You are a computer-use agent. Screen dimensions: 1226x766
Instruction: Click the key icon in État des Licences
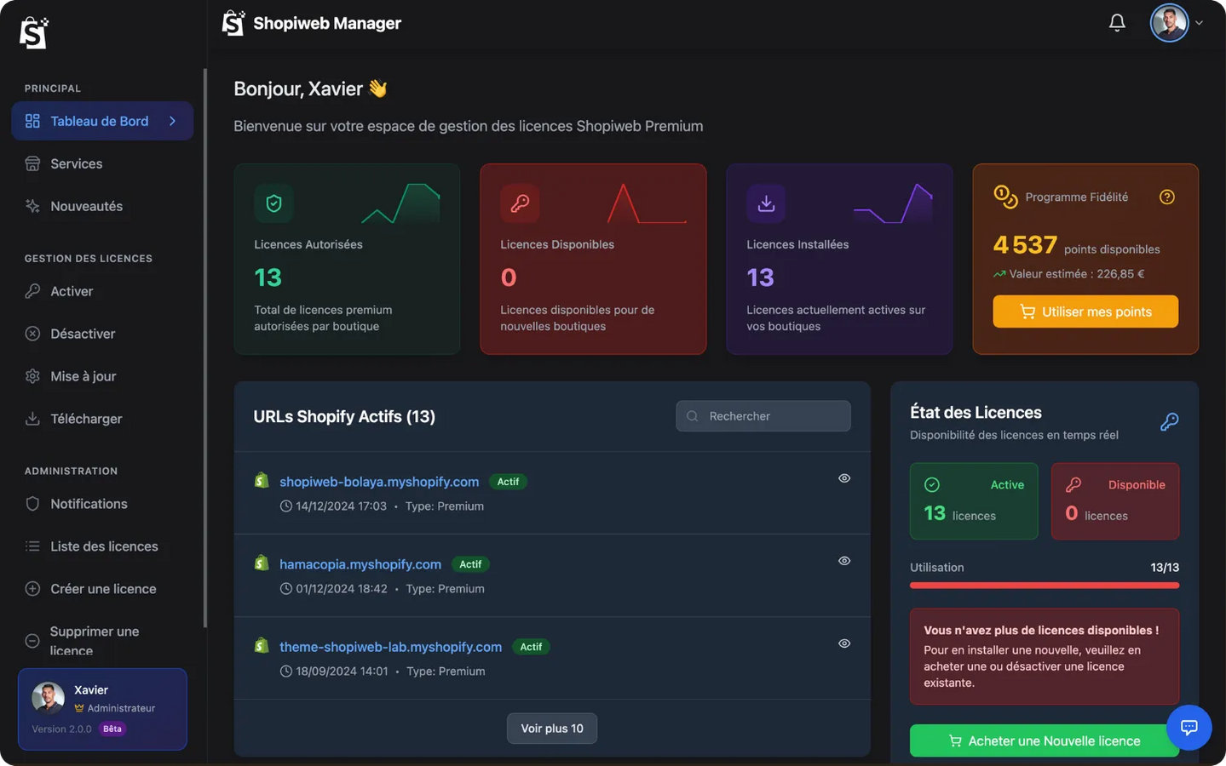(1169, 422)
